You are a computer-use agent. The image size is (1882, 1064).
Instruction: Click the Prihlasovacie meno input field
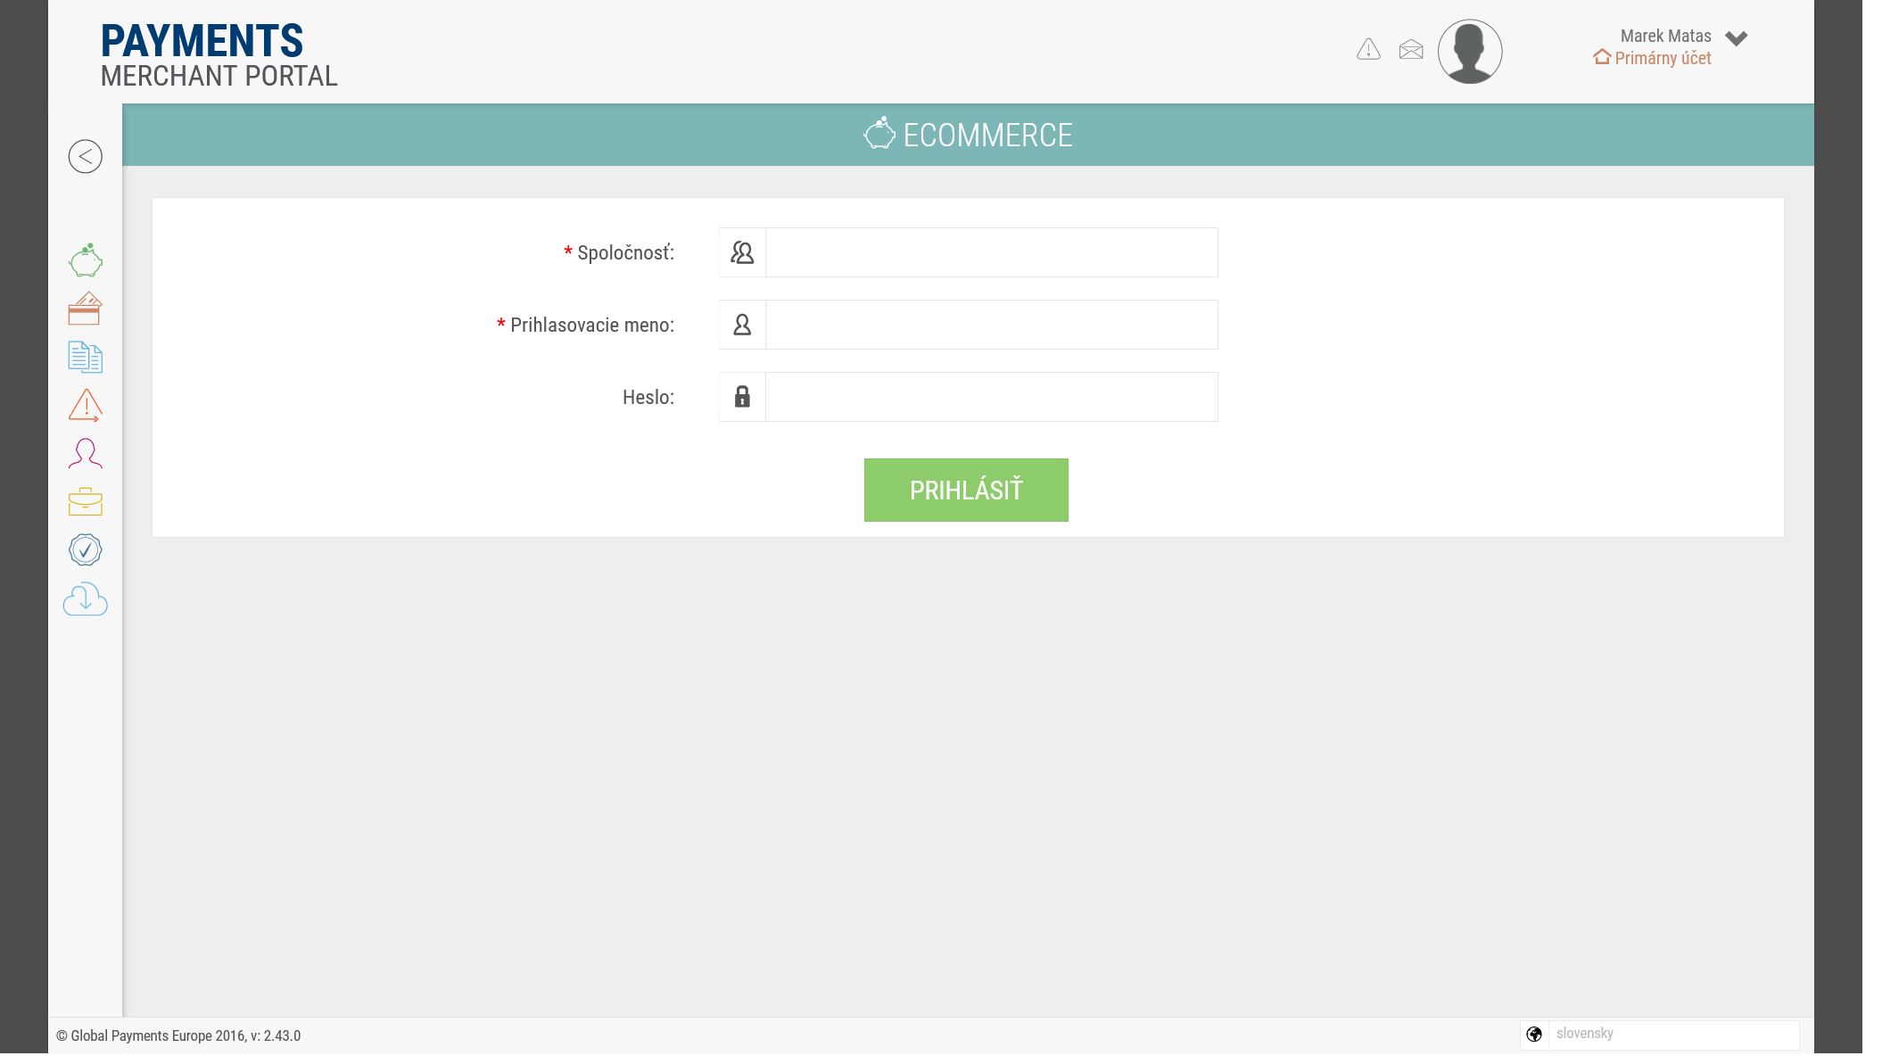(991, 325)
